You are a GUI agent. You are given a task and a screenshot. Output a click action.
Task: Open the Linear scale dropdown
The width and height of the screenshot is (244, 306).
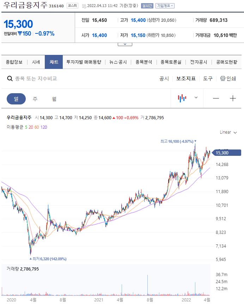228,132
